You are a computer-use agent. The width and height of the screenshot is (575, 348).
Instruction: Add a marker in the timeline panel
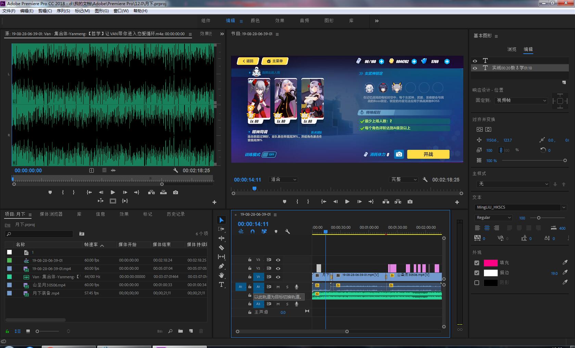276,231
